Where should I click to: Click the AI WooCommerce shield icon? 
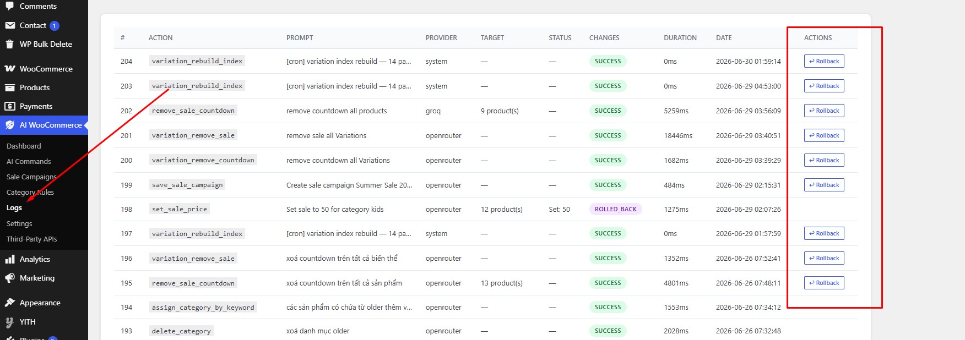10,125
